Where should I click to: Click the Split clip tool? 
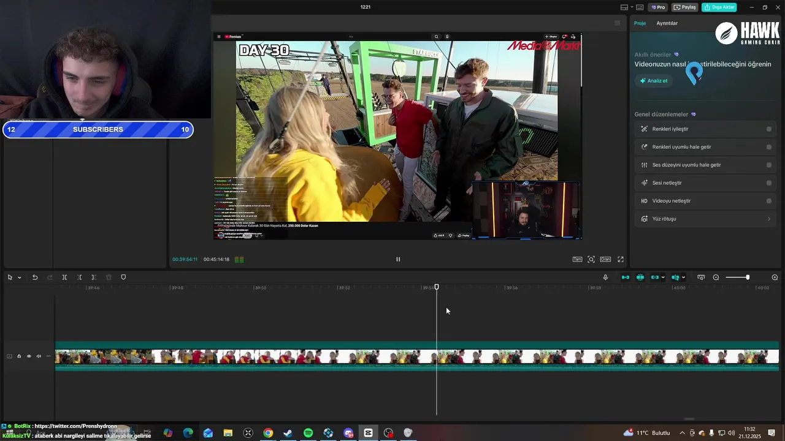click(x=64, y=277)
